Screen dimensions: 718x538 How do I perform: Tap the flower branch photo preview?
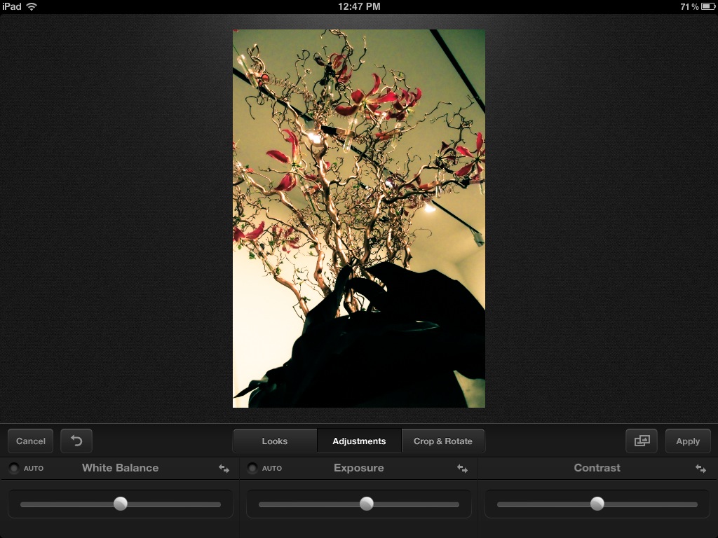click(359, 219)
